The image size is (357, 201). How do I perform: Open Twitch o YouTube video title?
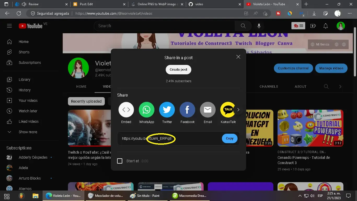pos(90,155)
